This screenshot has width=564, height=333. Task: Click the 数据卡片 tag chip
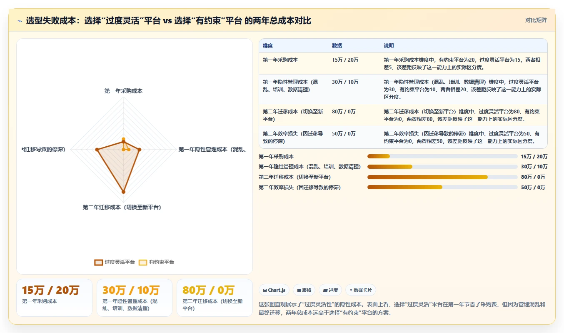(361, 290)
